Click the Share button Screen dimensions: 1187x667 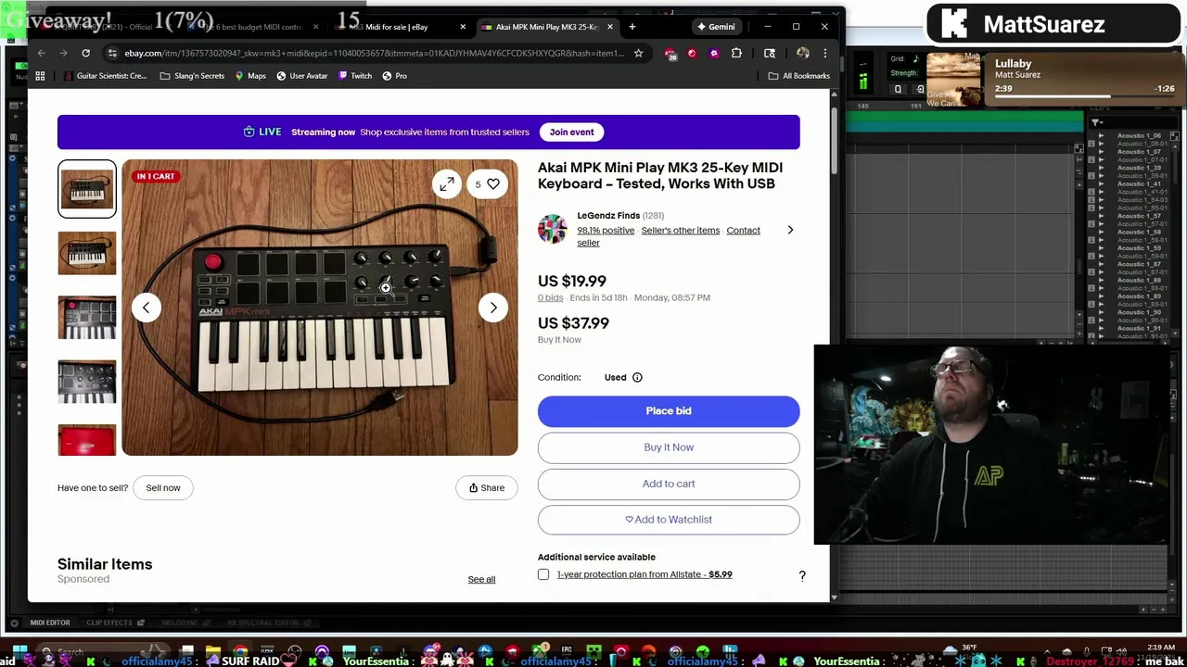click(487, 488)
